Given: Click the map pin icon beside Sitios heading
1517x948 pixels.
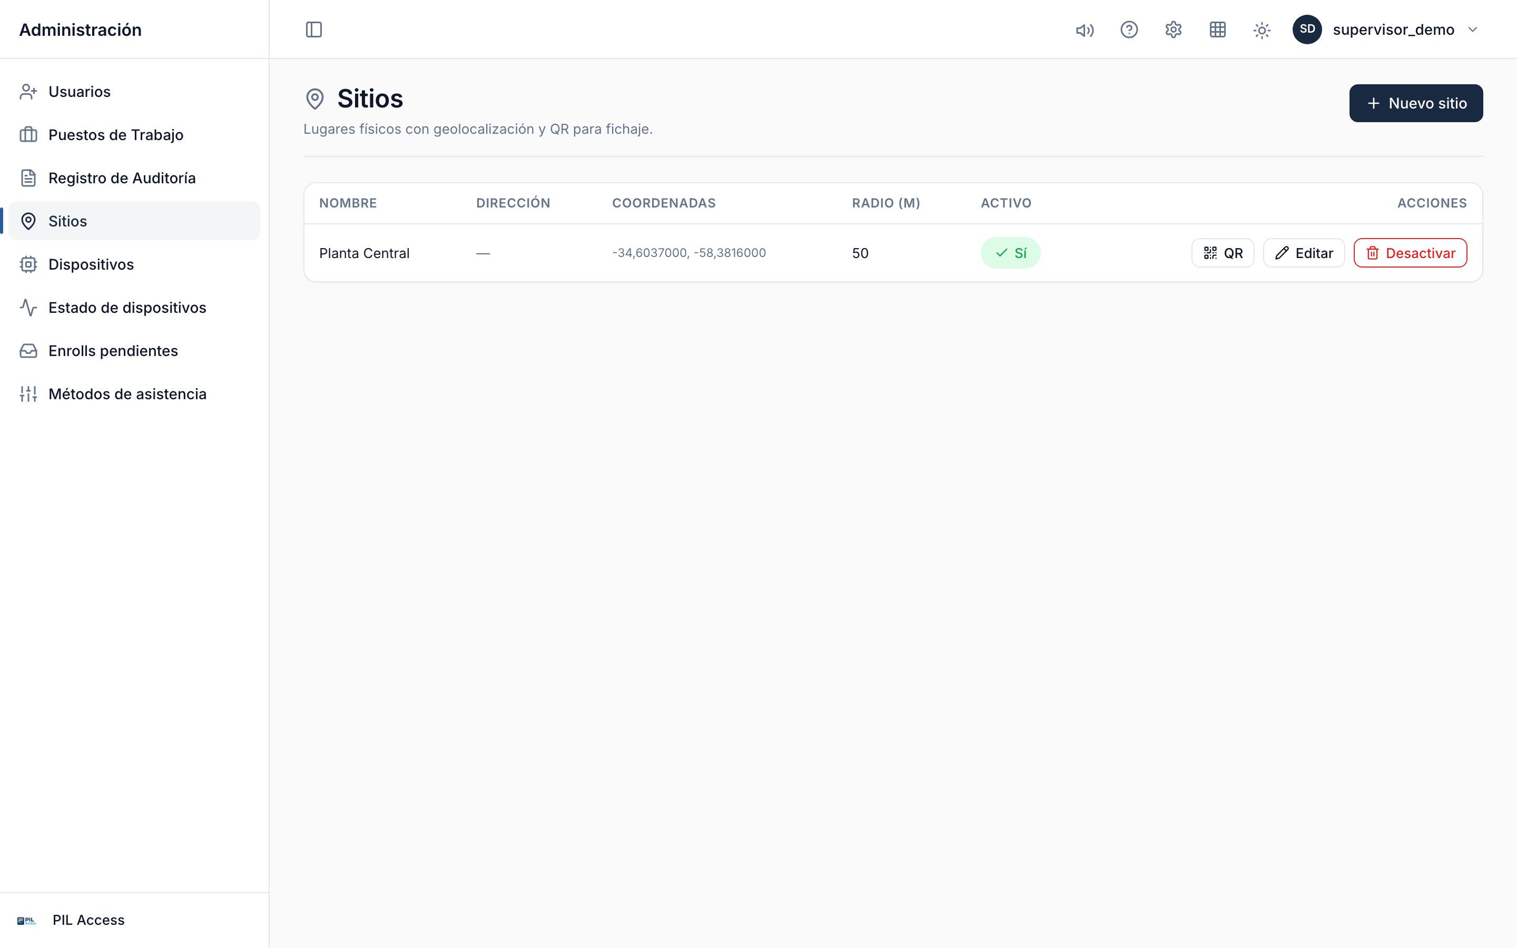Looking at the screenshot, I should [314, 99].
